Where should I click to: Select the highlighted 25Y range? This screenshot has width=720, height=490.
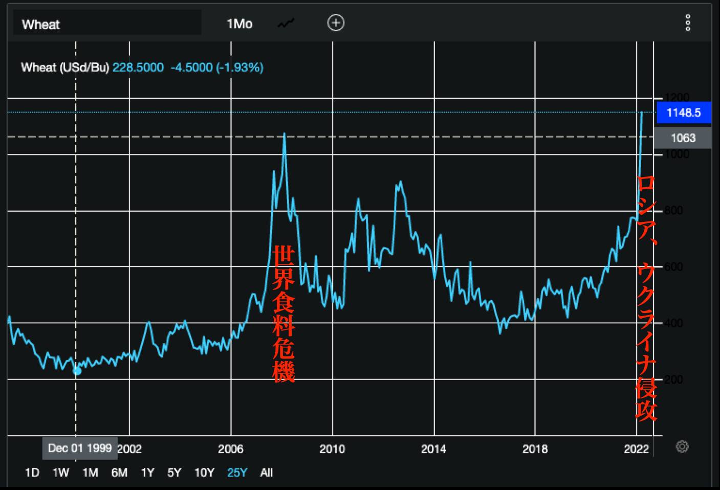point(237,473)
